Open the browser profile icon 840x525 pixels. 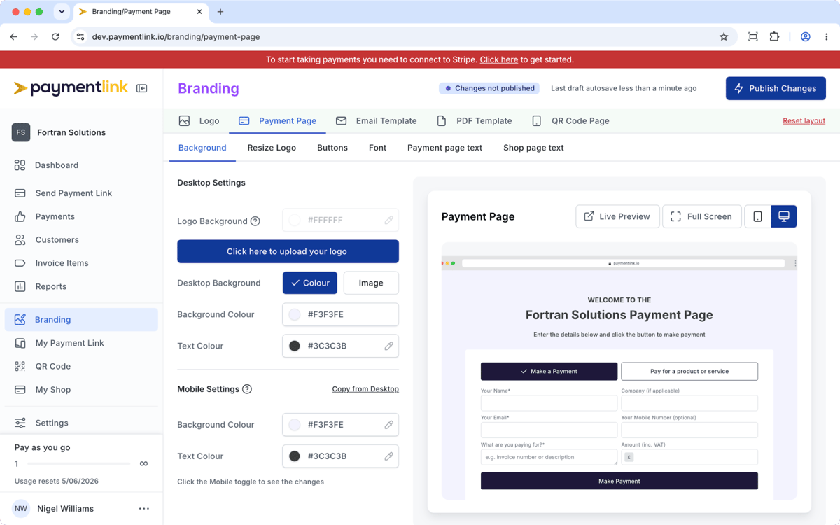(x=806, y=36)
